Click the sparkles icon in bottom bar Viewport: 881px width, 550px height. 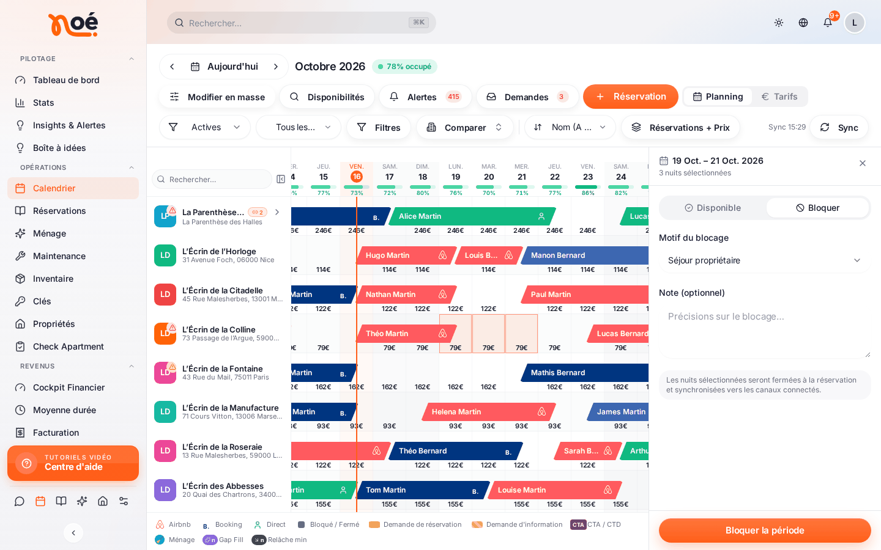click(82, 501)
